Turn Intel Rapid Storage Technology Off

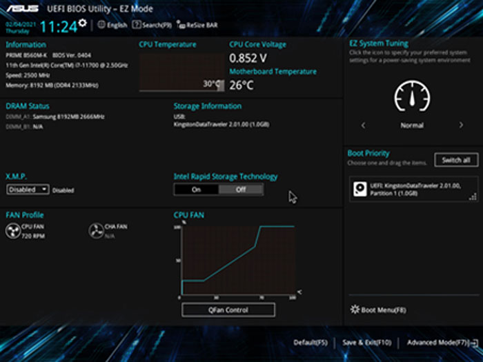[241, 190]
